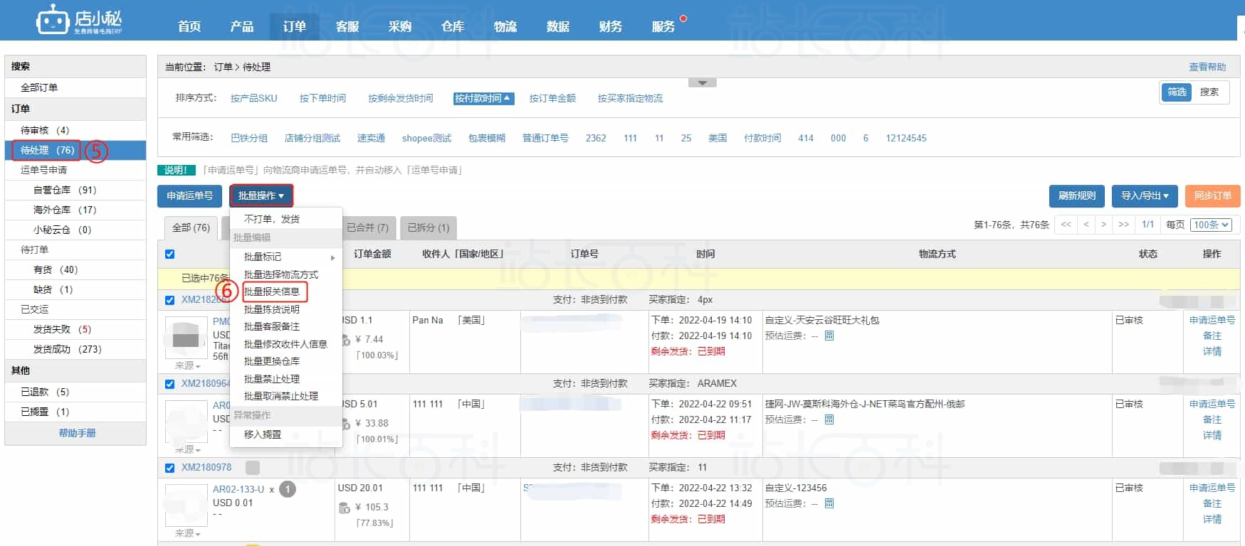Click the 申请运单号 blue button
Viewport: 1245px width, 546px height.
click(189, 196)
